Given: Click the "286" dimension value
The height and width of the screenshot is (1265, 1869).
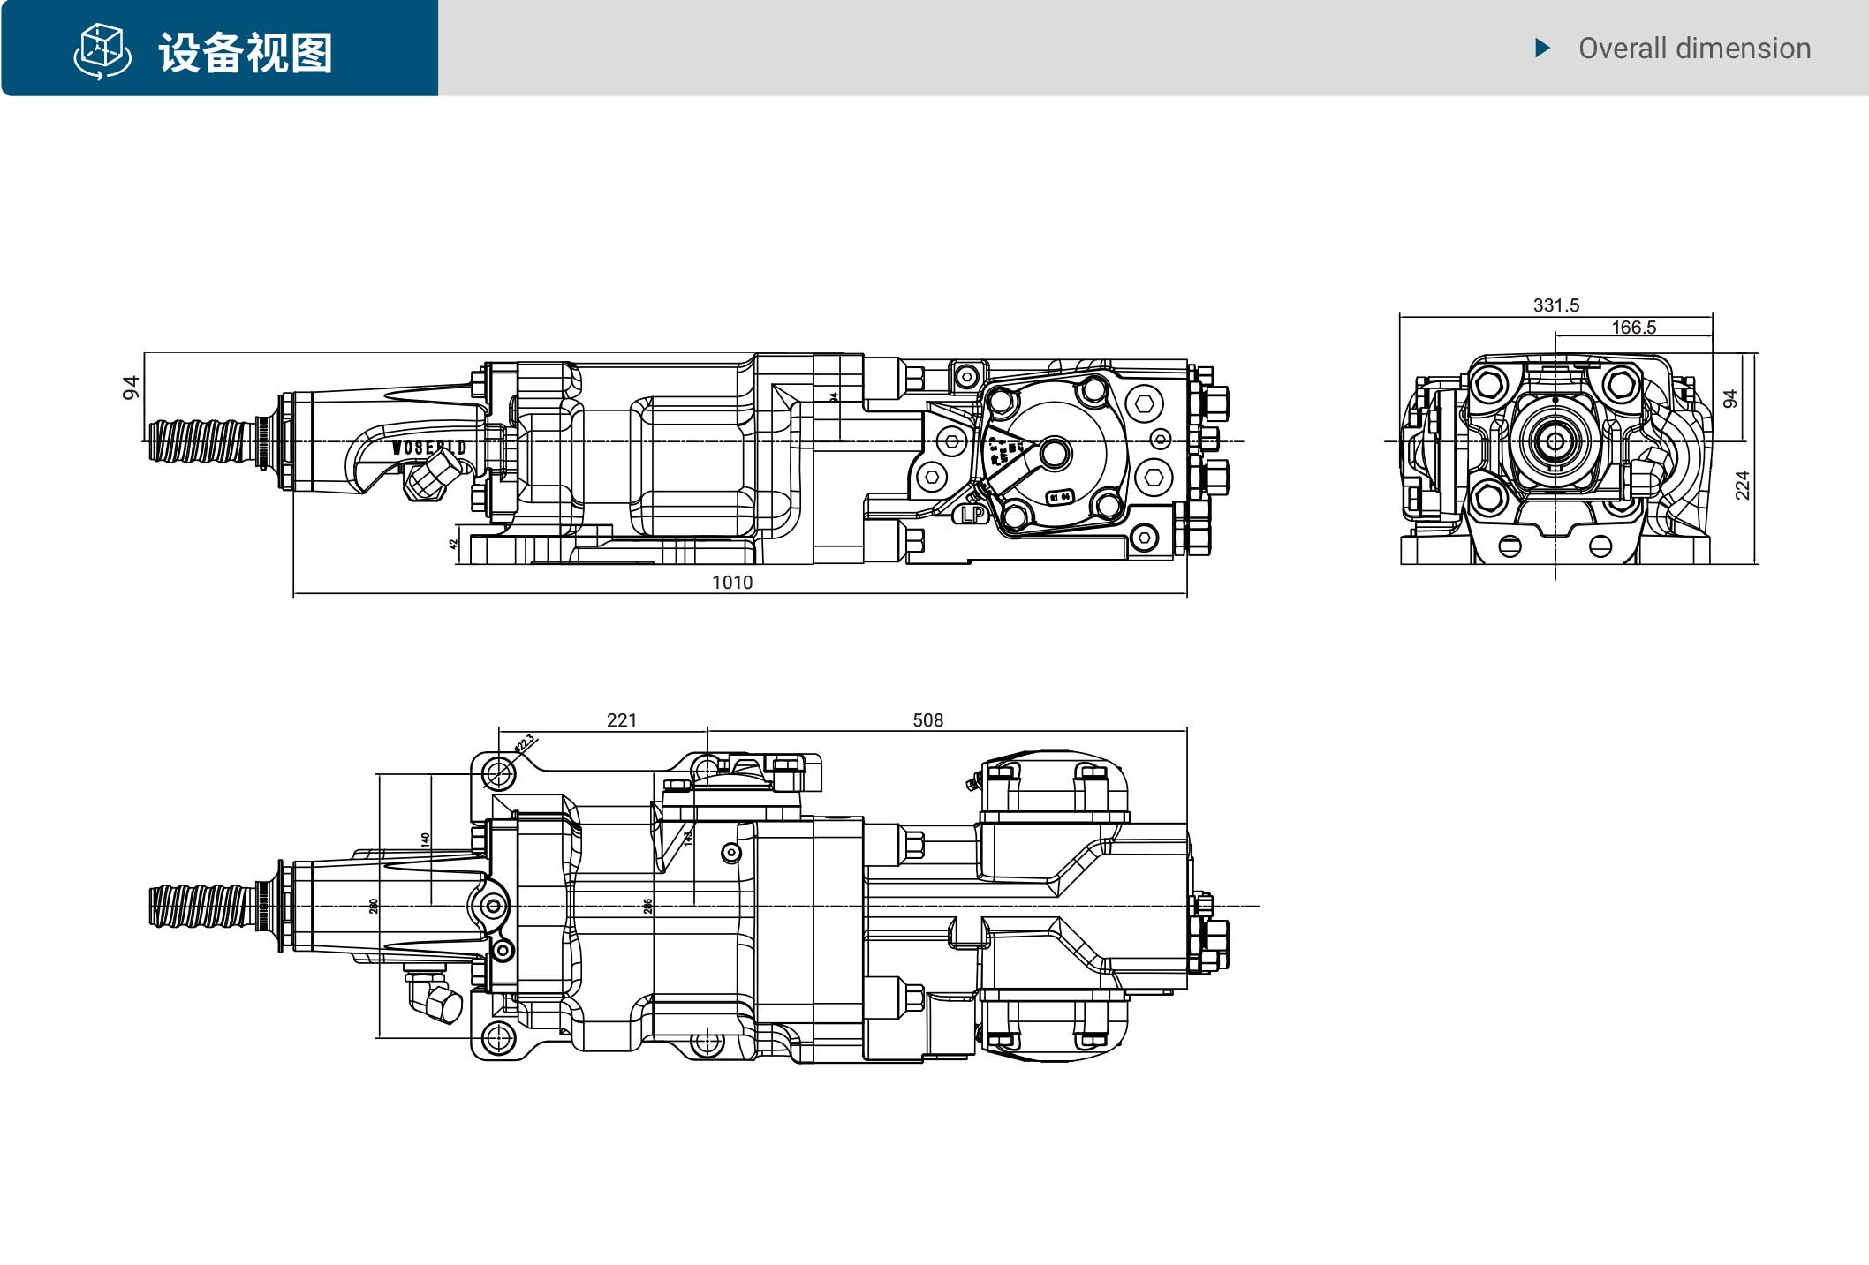Looking at the screenshot, I should [x=647, y=906].
